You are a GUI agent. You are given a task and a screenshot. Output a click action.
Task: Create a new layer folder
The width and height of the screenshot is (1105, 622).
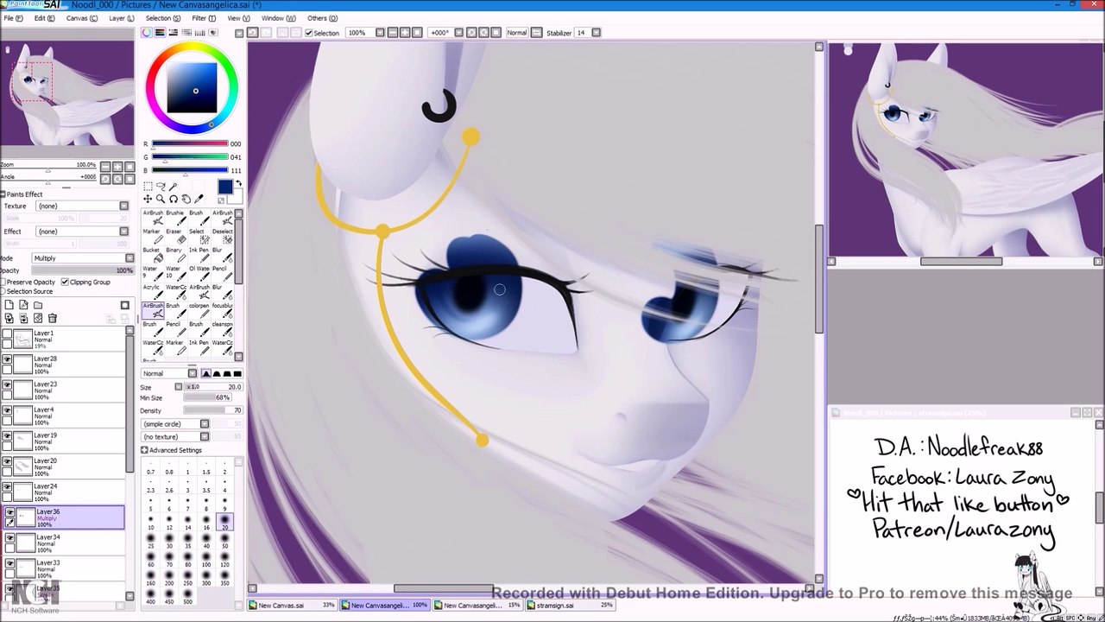[x=37, y=305]
